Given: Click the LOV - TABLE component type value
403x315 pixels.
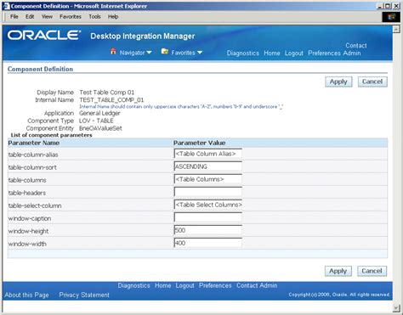Looking at the screenshot, I should pyautogui.click(x=96, y=121).
